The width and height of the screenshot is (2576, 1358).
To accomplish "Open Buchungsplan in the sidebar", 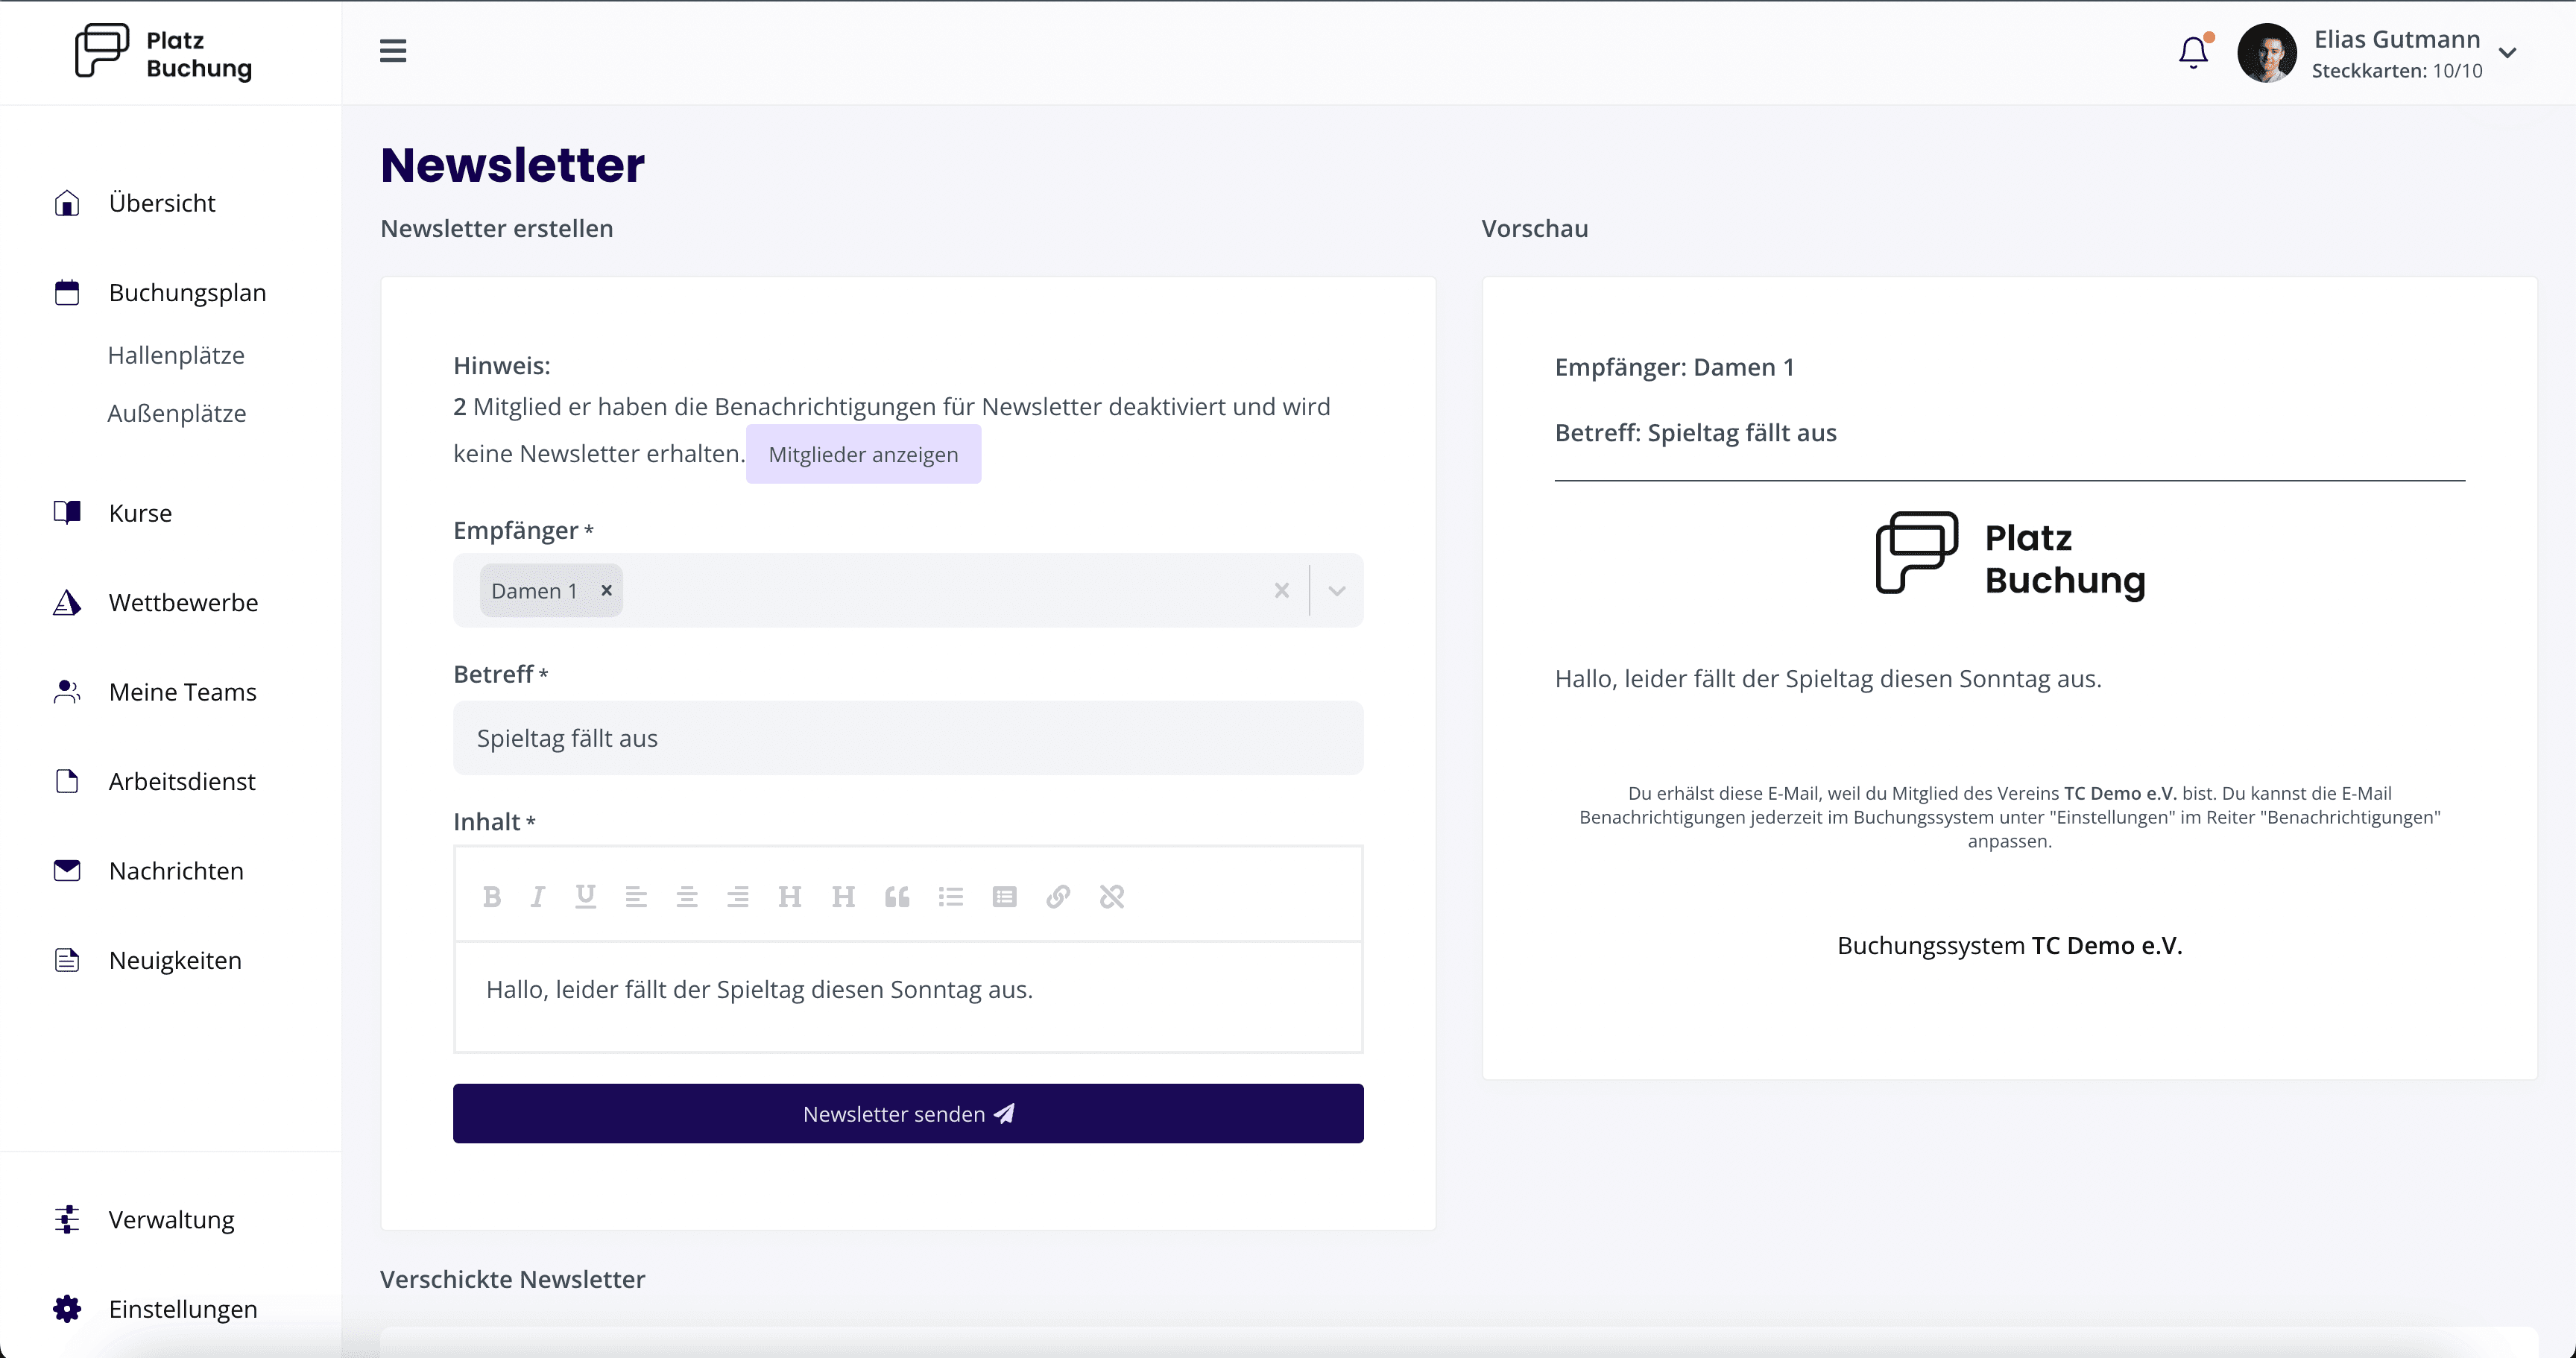I will (187, 293).
